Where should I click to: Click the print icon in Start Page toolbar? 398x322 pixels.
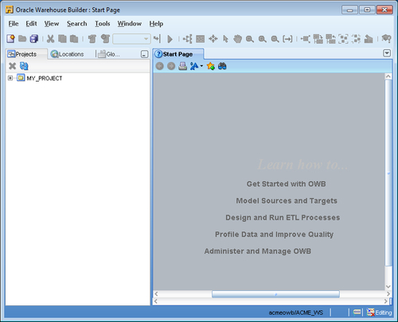[x=182, y=66]
